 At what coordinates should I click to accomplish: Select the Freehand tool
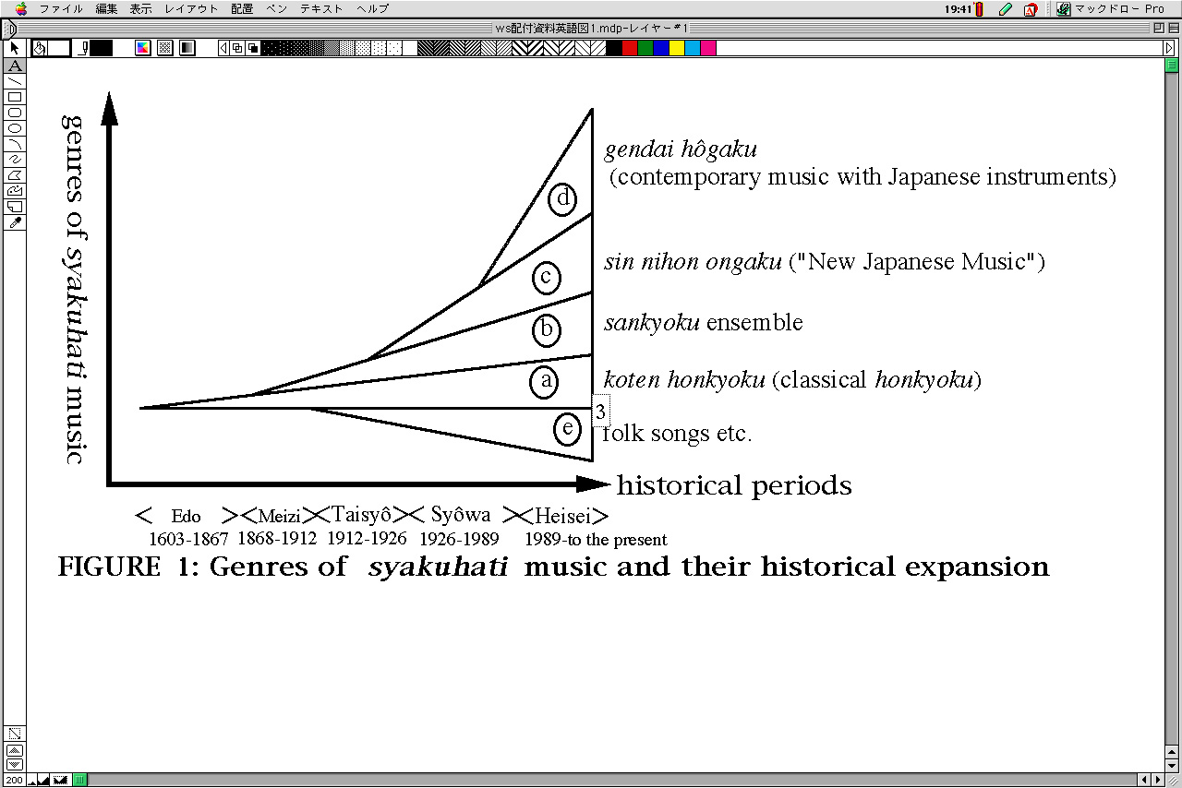tap(14, 160)
